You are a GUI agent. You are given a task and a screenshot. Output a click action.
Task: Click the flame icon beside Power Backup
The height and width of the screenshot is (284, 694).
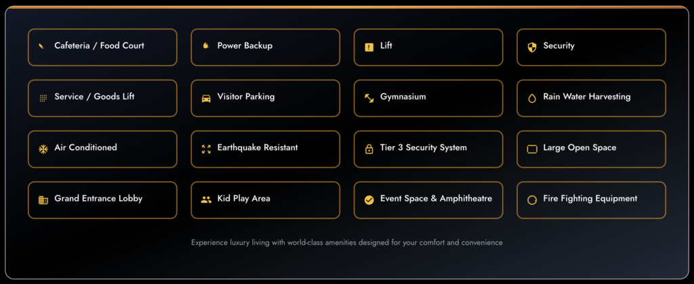coord(205,47)
